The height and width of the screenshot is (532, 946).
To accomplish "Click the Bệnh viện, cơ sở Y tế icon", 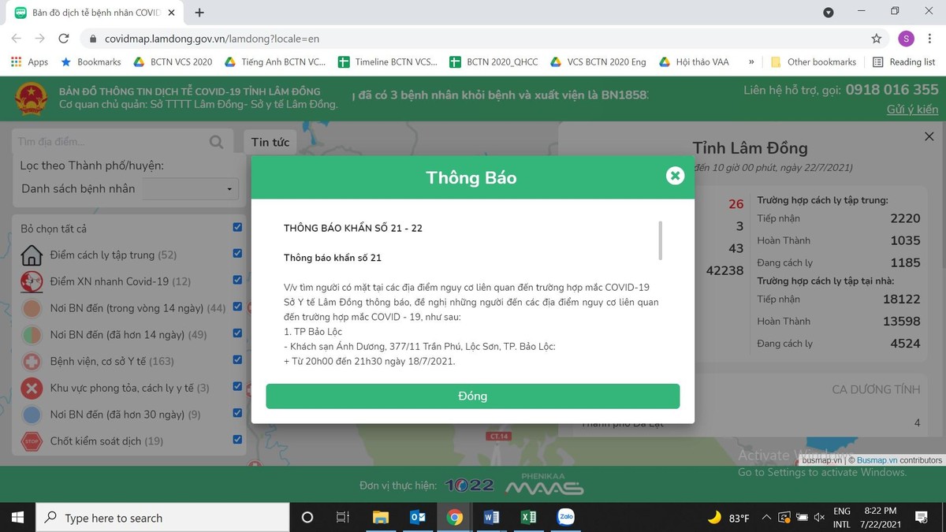I will tap(32, 361).
